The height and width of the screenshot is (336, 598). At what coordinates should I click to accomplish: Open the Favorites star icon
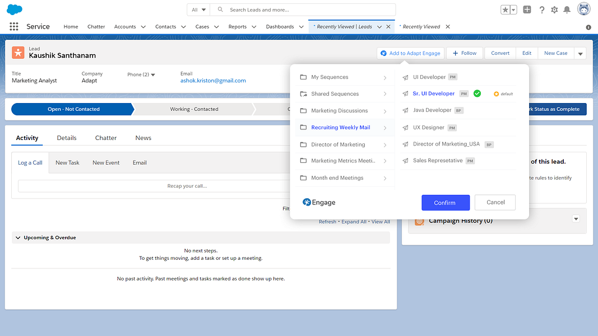coord(506,10)
